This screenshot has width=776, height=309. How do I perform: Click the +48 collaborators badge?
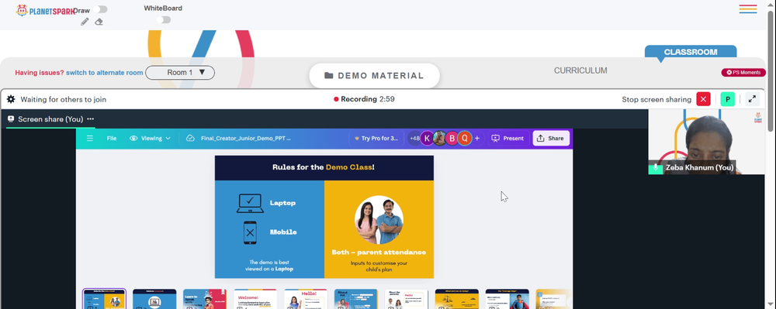pyautogui.click(x=414, y=139)
